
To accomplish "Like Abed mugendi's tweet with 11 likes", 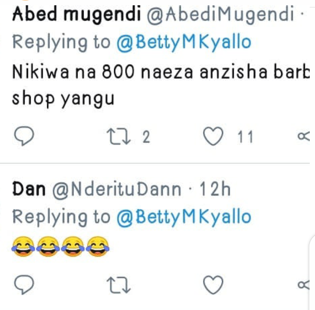I will (x=213, y=136).
